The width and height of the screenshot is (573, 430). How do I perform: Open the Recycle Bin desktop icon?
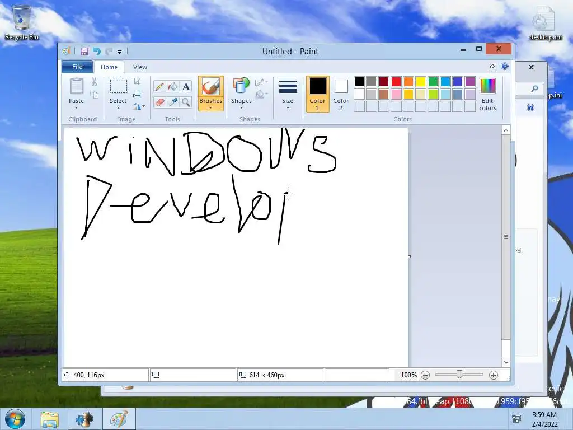tap(22, 22)
